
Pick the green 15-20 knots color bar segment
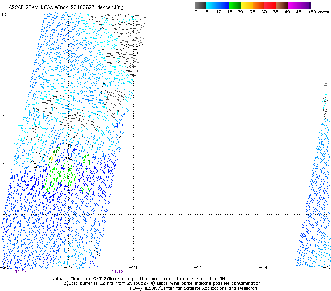coord(235,5)
